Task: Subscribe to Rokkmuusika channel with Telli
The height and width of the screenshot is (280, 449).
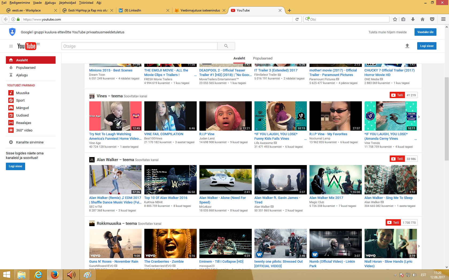Action: click(x=393, y=223)
